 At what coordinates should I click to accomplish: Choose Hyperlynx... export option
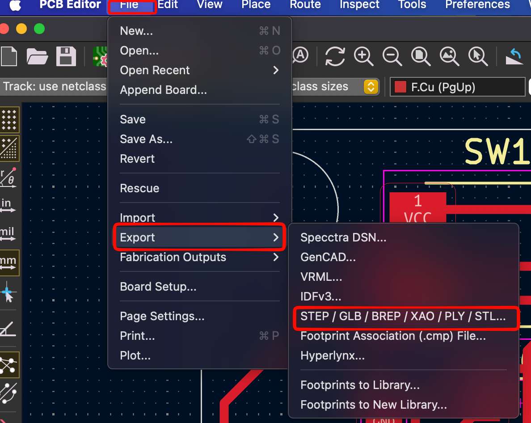pos(404,355)
